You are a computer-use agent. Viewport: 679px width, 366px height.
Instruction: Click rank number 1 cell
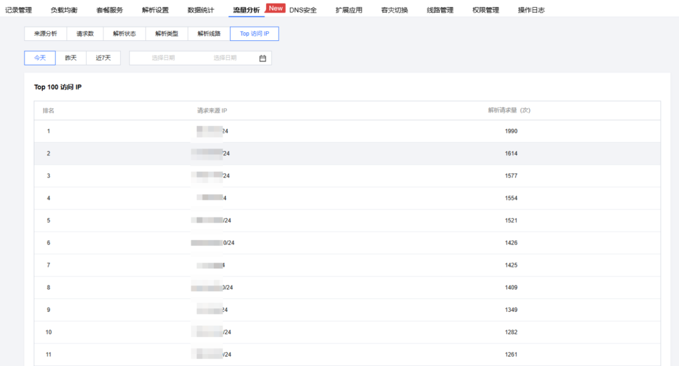(x=48, y=131)
